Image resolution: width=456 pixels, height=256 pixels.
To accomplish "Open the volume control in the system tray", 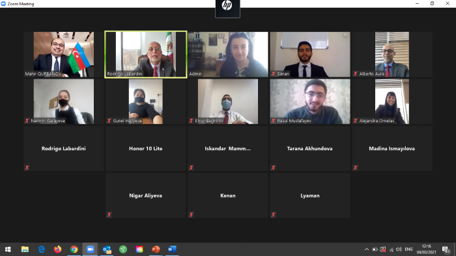I will coord(399,250).
